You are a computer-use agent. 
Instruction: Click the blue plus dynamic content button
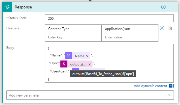click(171, 86)
